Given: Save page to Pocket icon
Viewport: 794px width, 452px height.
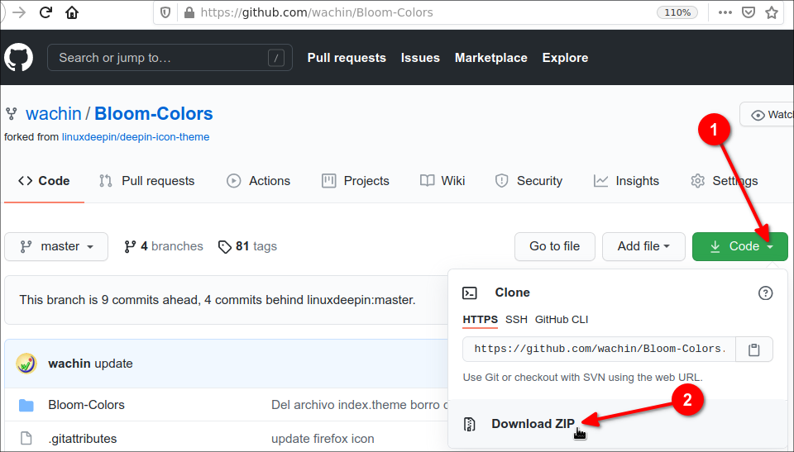Looking at the screenshot, I should (749, 12).
